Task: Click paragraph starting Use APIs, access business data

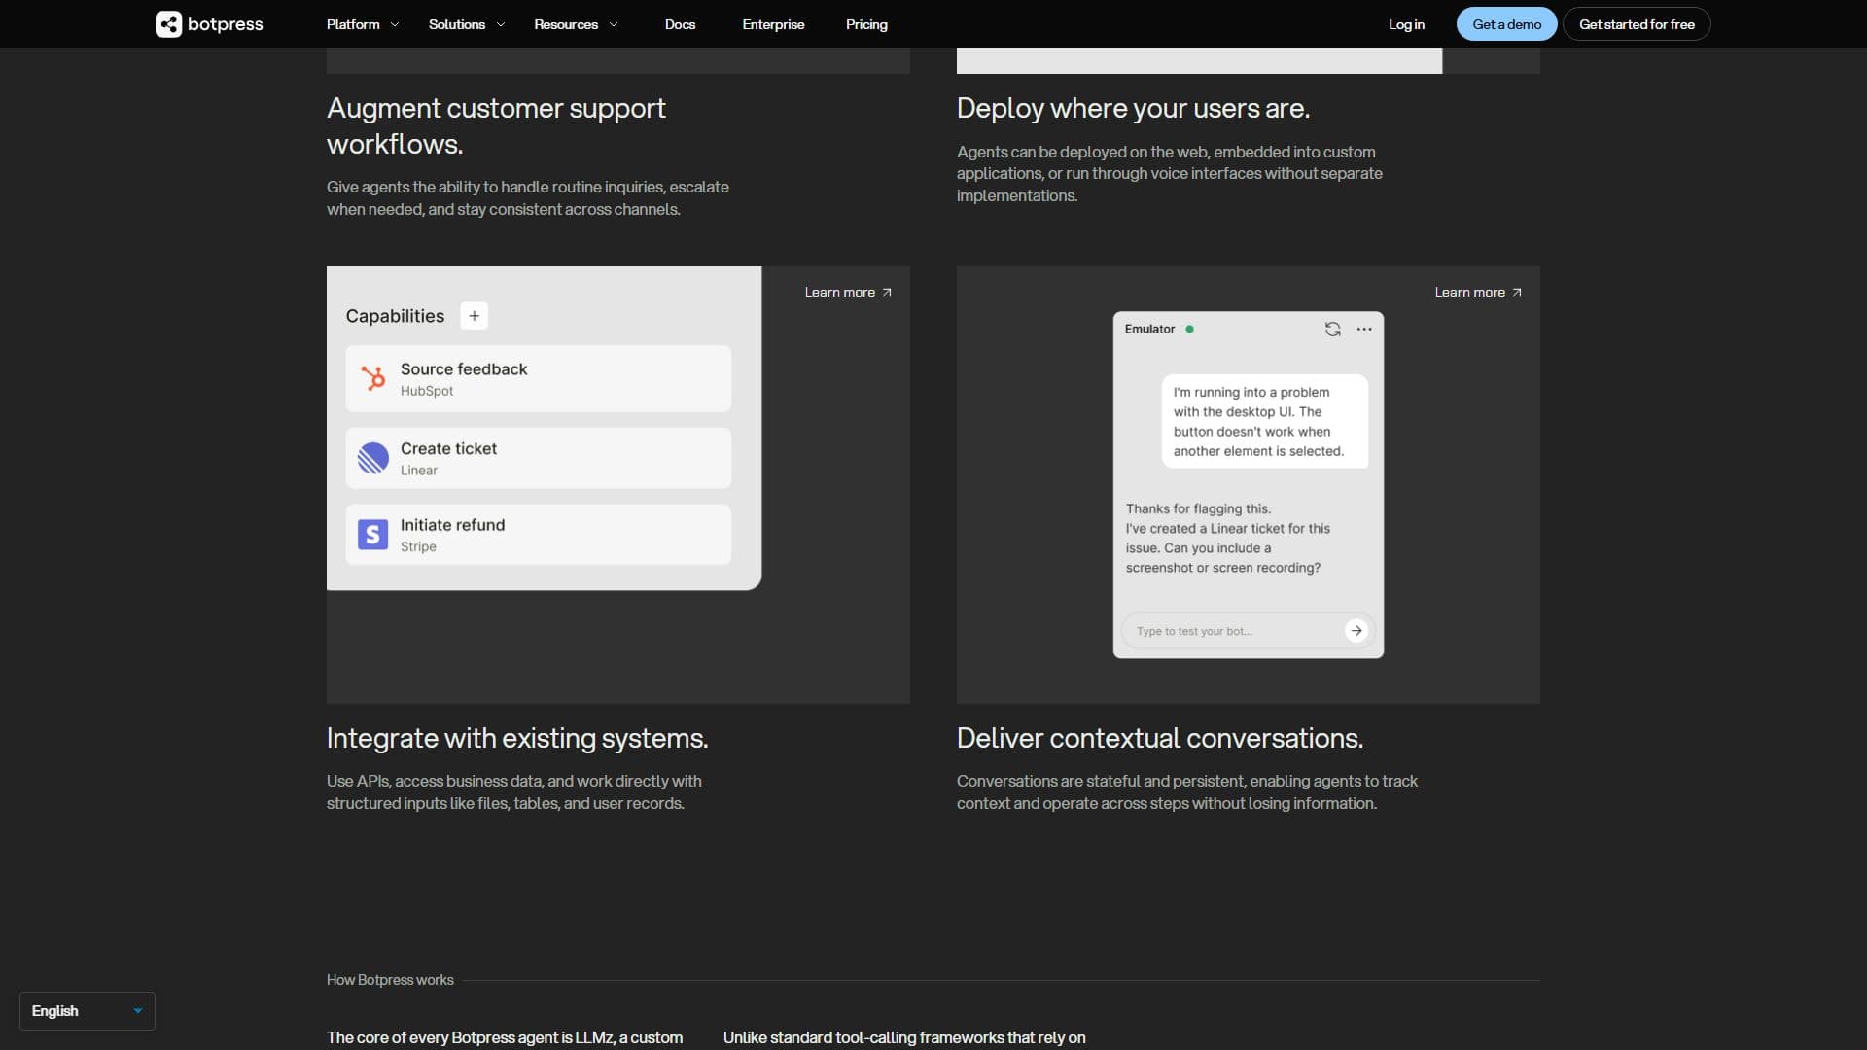Action: pyautogui.click(x=514, y=792)
